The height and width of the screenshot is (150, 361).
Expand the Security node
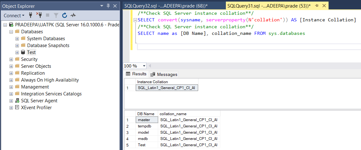pos(11,59)
